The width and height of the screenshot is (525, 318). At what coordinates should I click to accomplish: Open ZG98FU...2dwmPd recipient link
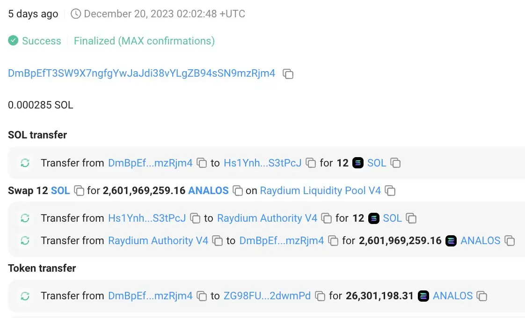point(267,296)
